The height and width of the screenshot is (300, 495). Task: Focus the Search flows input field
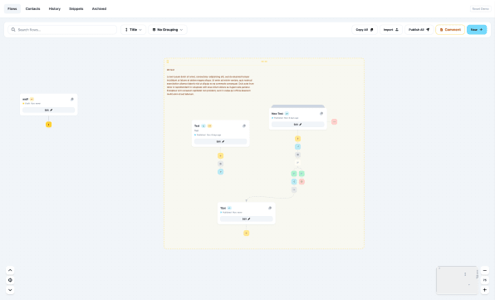coord(62,30)
